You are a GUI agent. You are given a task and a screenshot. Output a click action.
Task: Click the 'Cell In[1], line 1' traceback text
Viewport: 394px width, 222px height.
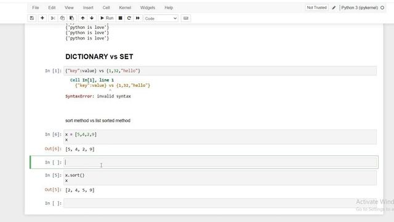(92, 80)
